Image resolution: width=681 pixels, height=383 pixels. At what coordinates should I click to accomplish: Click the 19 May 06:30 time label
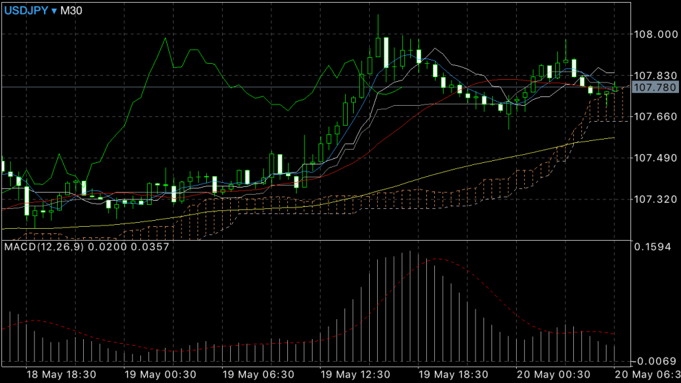pyautogui.click(x=258, y=374)
